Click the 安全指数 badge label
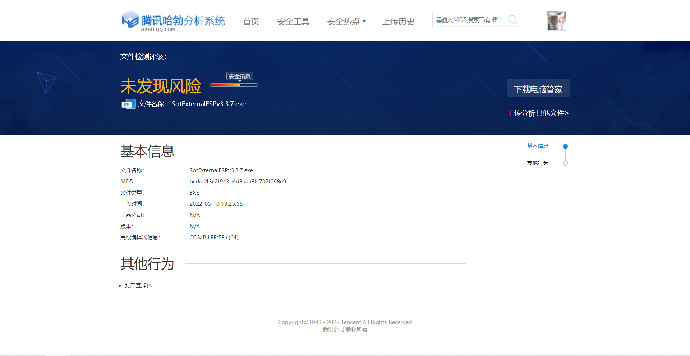The height and width of the screenshot is (356, 690). coord(240,76)
